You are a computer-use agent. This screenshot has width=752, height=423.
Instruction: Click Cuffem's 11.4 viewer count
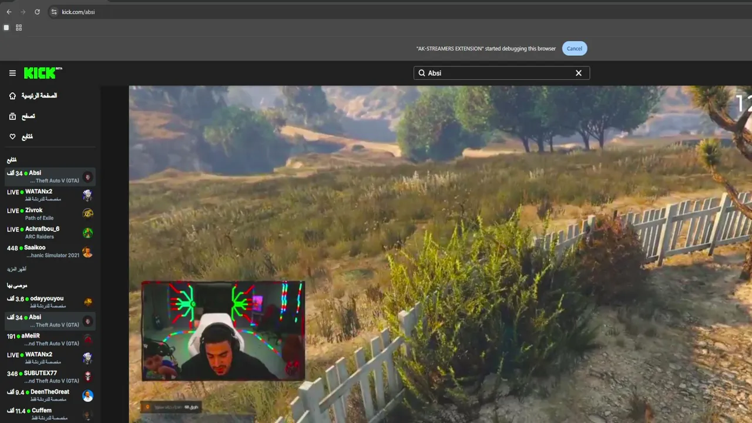pos(16,411)
